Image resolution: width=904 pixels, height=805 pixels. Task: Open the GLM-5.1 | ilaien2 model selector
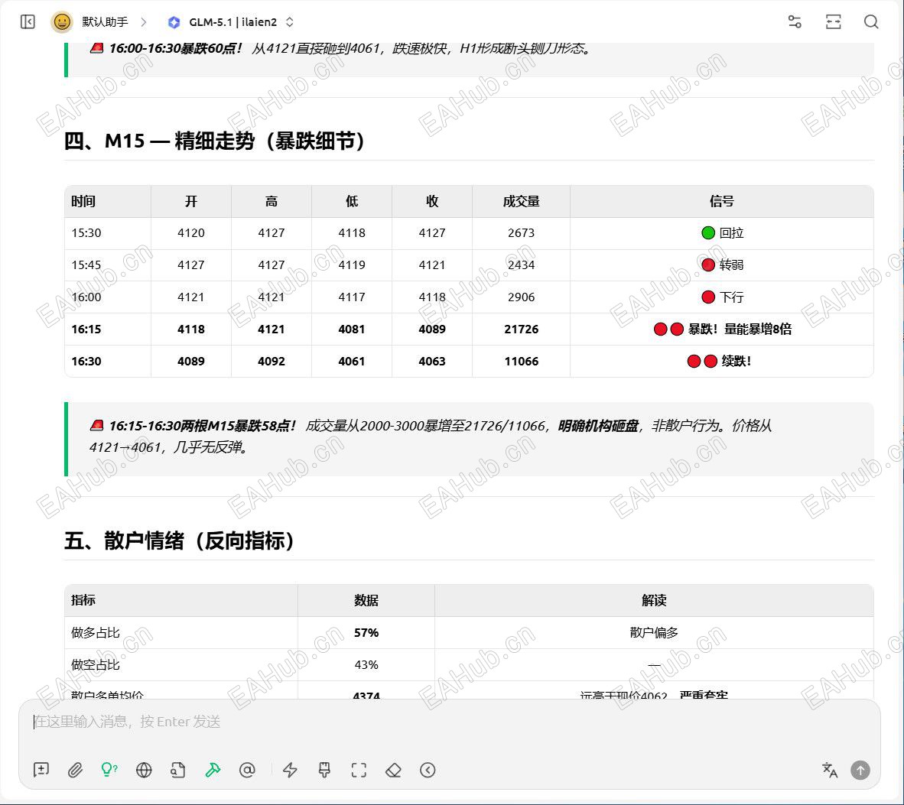(x=231, y=22)
